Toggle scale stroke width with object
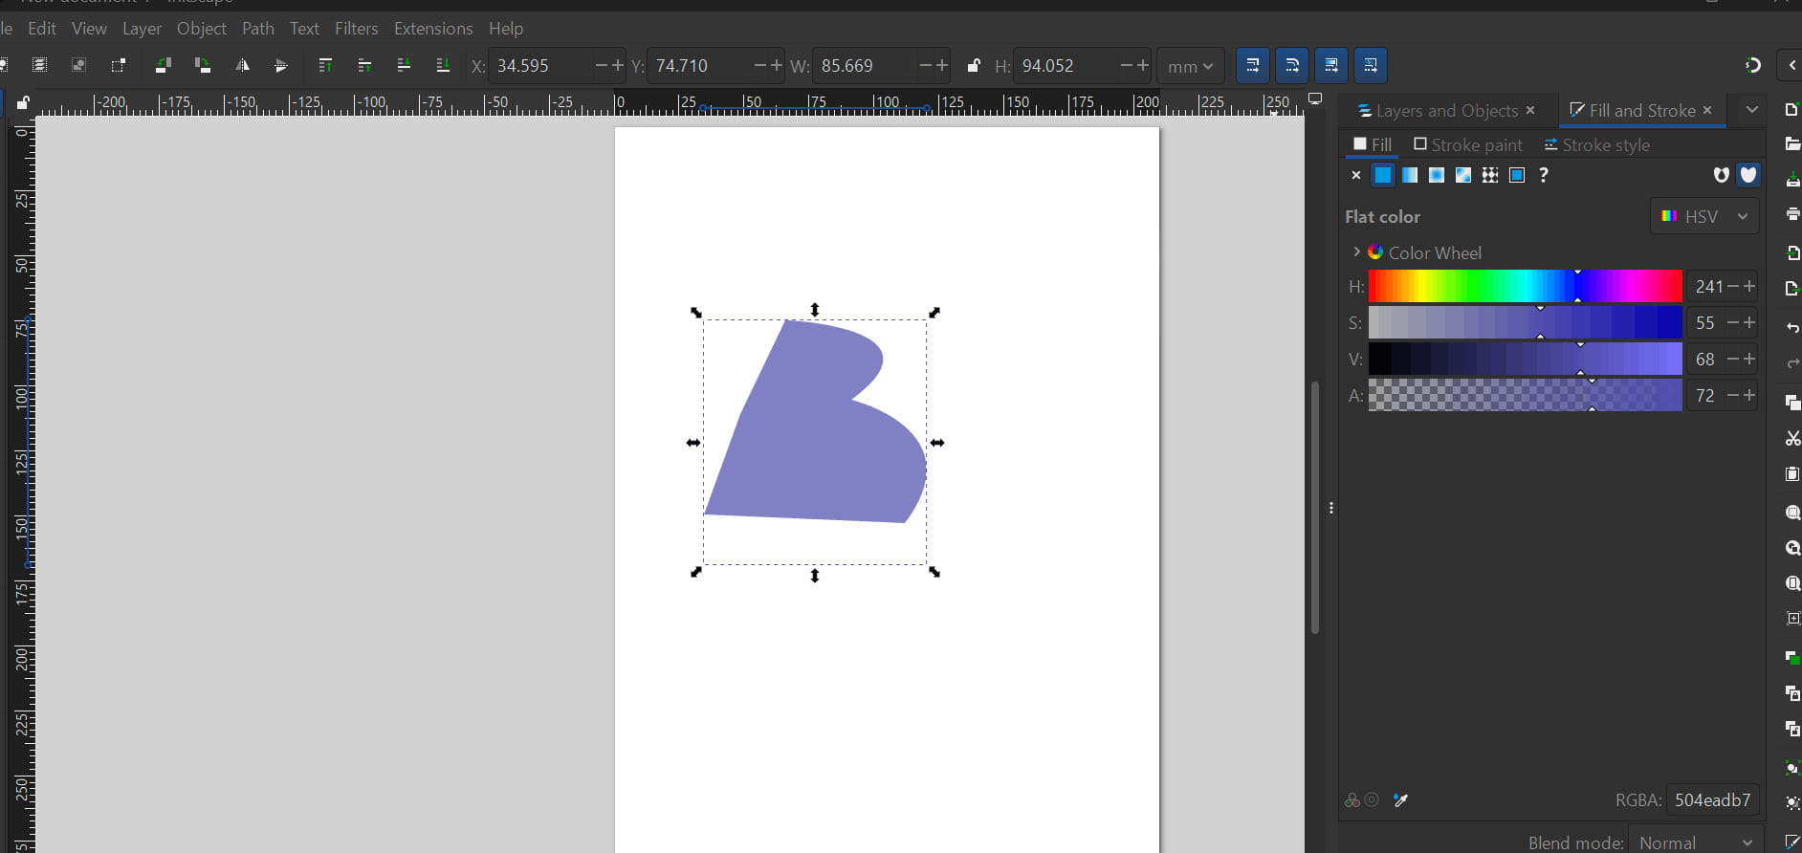This screenshot has width=1802, height=853. click(1252, 66)
